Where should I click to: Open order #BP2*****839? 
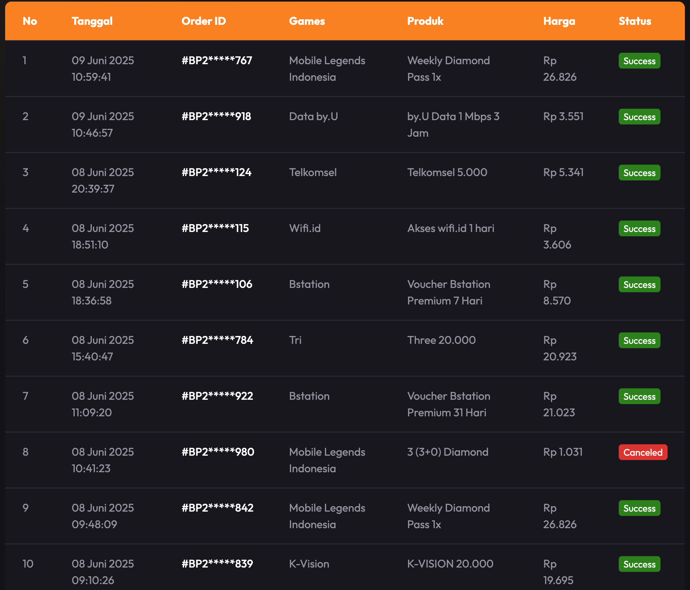(217, 564)
